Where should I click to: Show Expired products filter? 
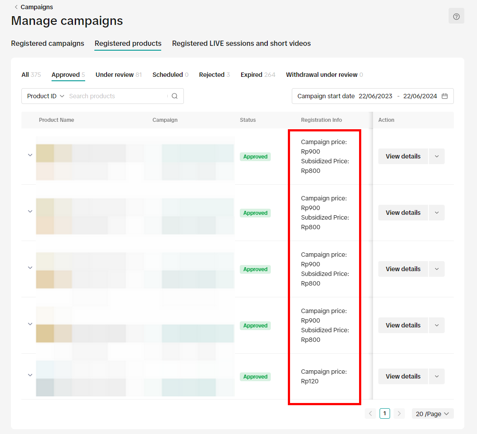pos(258,75)
